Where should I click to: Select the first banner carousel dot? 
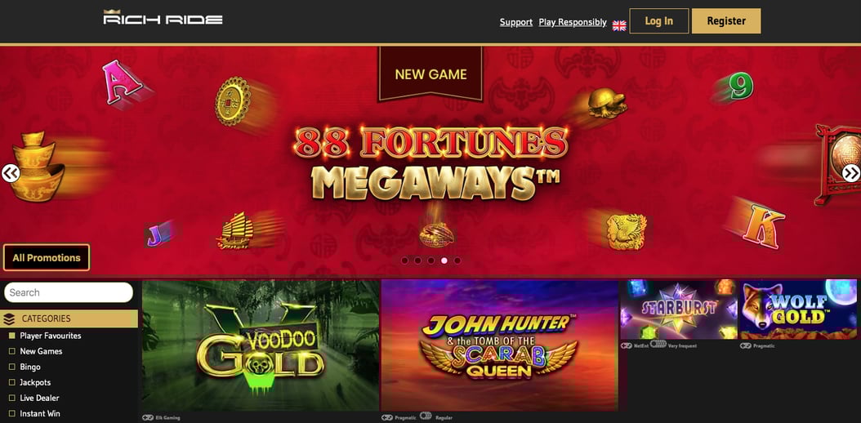(x=404, y=260)
